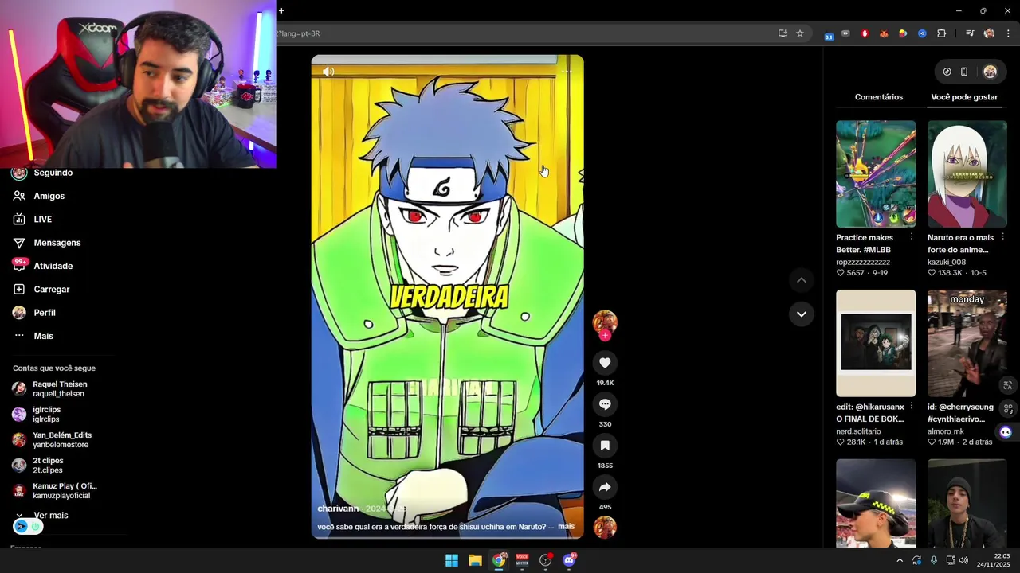Open the TikTok coins icon in top pill
Screen dimensions: 1020x573
click(x=947, y=72)
